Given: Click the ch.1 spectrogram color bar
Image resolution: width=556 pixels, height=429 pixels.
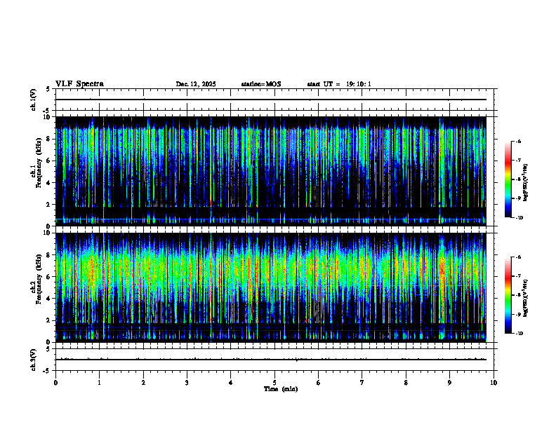Looking at the screenshot, I should [x=508, y=179].
